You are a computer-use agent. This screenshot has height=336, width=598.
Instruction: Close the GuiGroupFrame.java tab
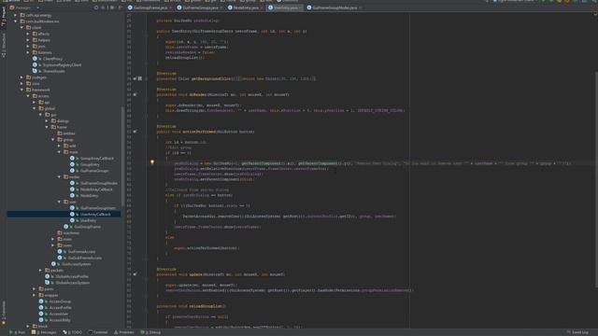[x=170, y=7]
